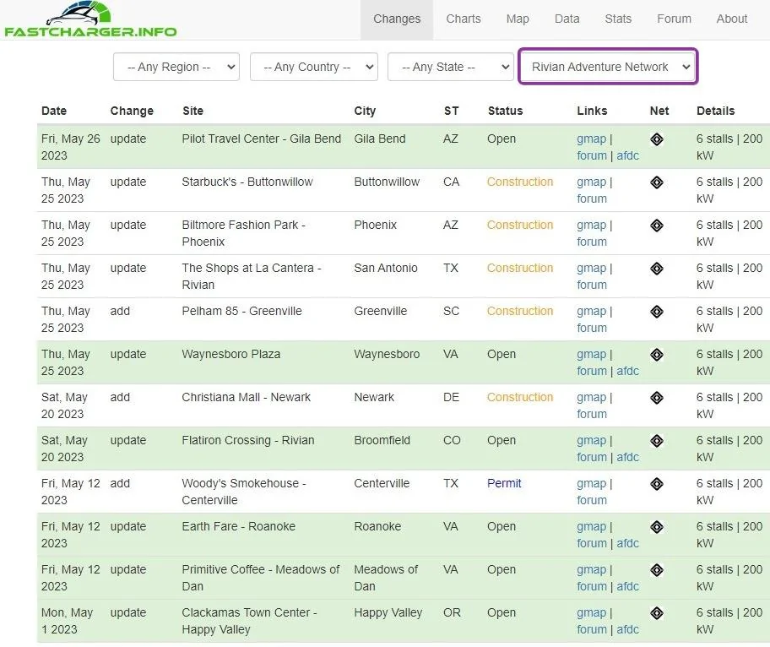Open the Any Region dropdown
Image resolution: width=770 pixels, height=647 pixels.
tap(176, 67)
